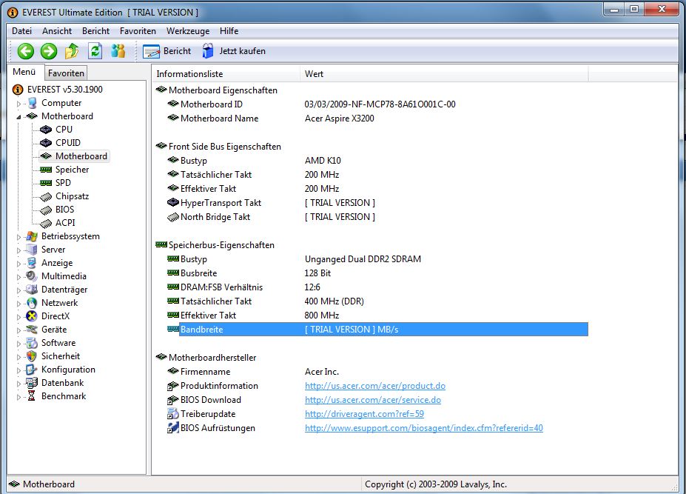Viewport: 686px width, 494px height.
Task: Select the ACPI icon in tree
Action: pos(46,224)
